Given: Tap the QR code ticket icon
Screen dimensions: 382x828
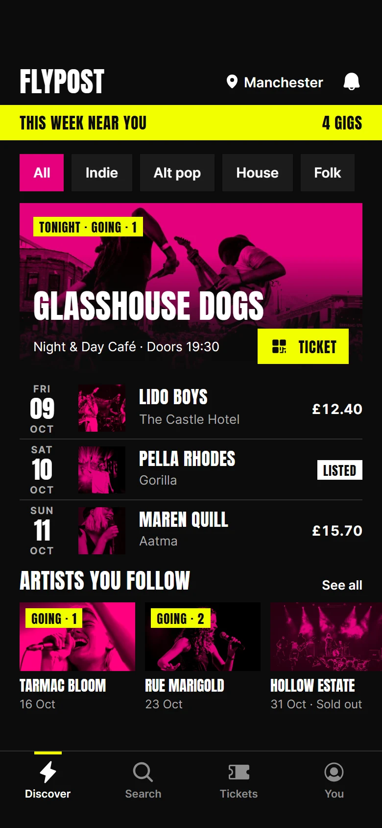Looking at the screenshot, I should click(x=279, y=347).
